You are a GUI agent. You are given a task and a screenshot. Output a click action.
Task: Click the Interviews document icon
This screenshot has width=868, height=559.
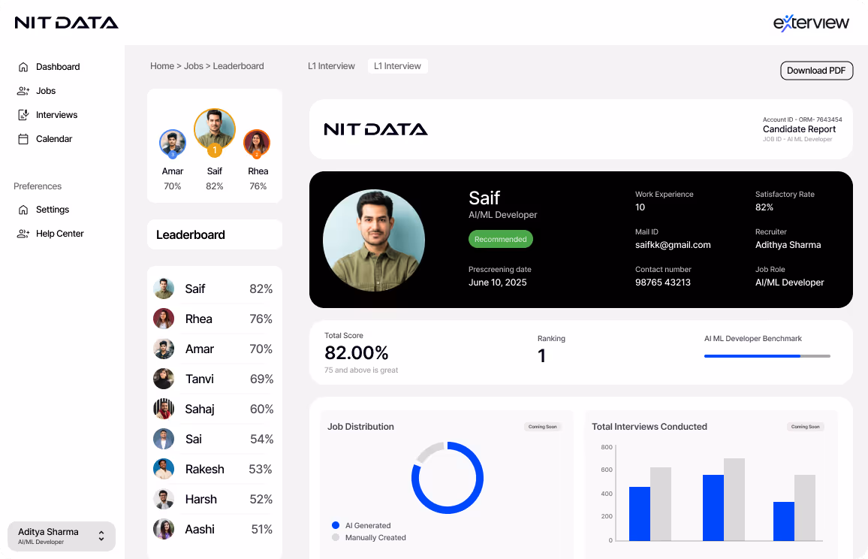click(x=23, y=115)
